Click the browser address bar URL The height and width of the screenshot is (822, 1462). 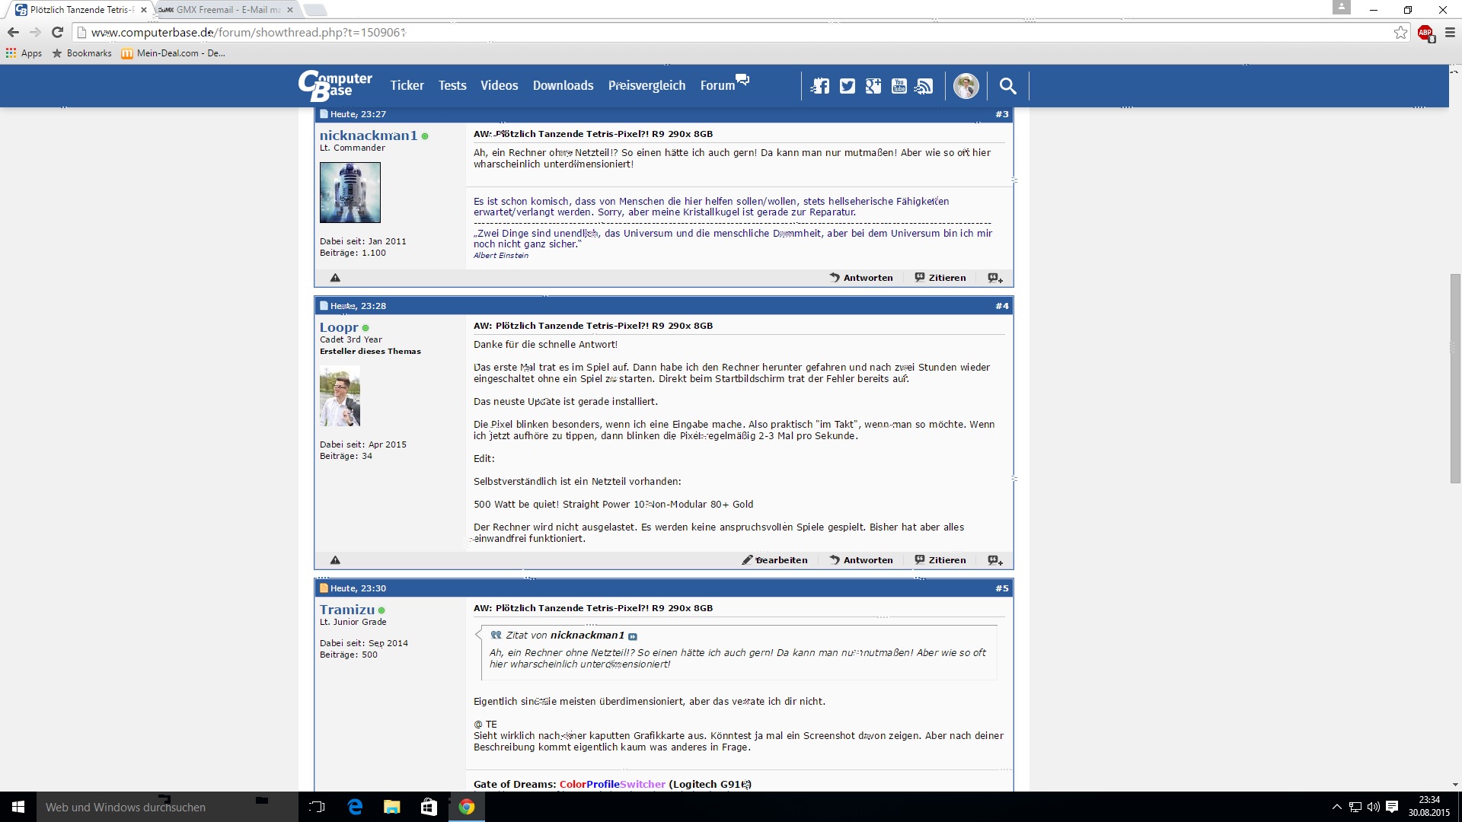click(x=248, y=33)
